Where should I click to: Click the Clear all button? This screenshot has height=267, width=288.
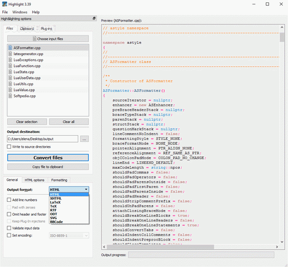click(x=69, y=122)
